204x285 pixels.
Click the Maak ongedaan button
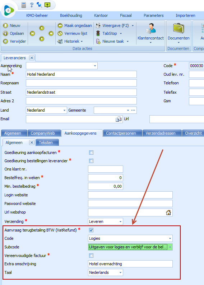pyautogui.click(x=75, y=25)
